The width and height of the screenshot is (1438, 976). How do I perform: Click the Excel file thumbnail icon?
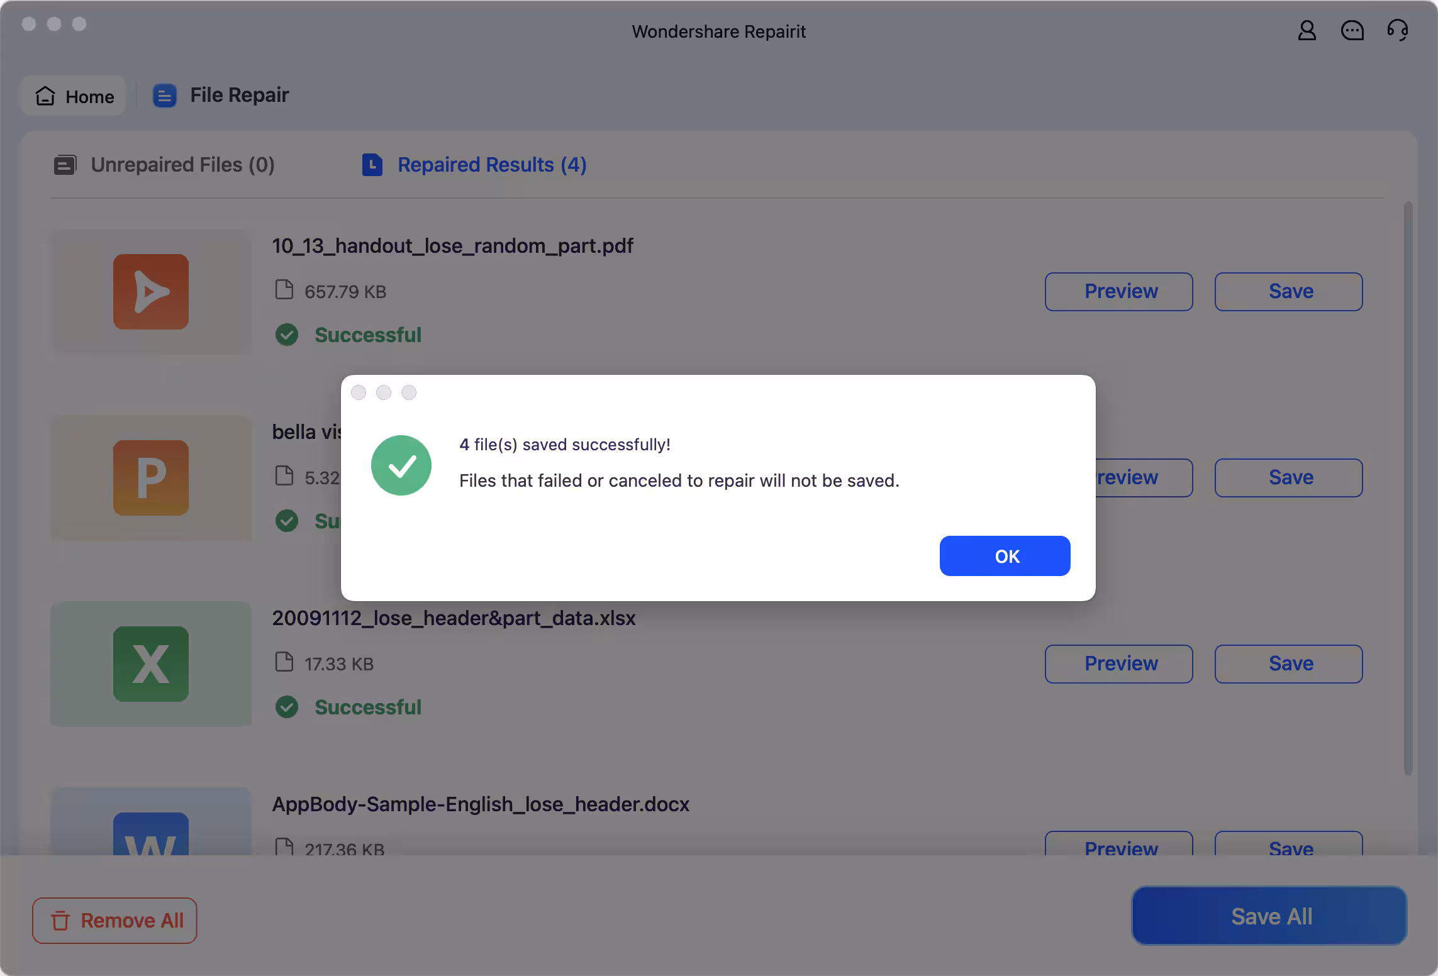coord(151,664)
